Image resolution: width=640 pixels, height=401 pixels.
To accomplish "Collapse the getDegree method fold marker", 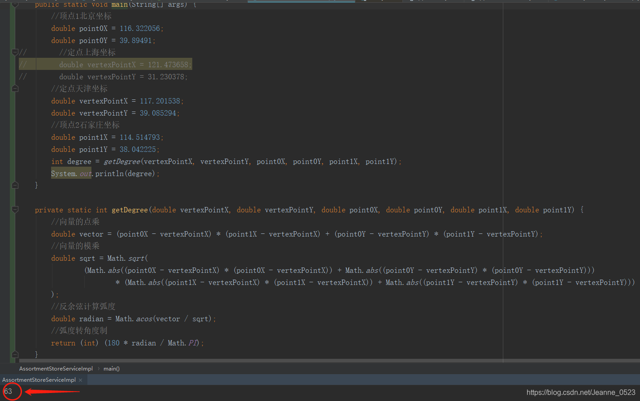I will (x=15, y=209).
